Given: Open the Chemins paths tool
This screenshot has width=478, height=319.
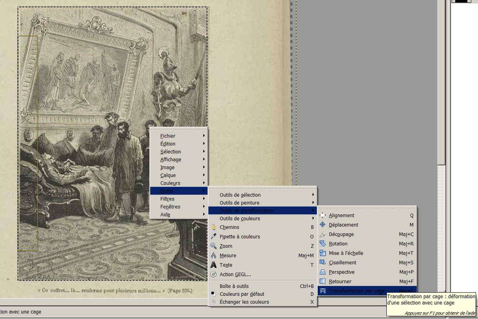Looking at the screenshot, I should [x=229, y=227].
